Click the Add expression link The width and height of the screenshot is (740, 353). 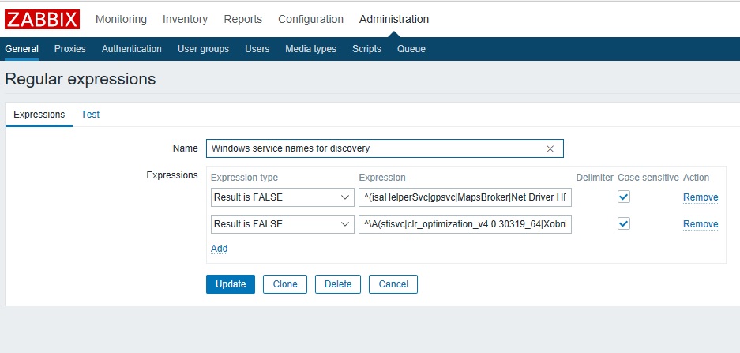coord(219,249)
